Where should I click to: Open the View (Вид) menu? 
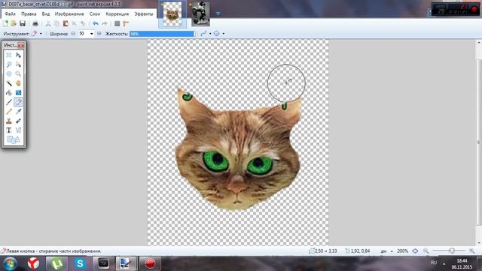(45, 14)
